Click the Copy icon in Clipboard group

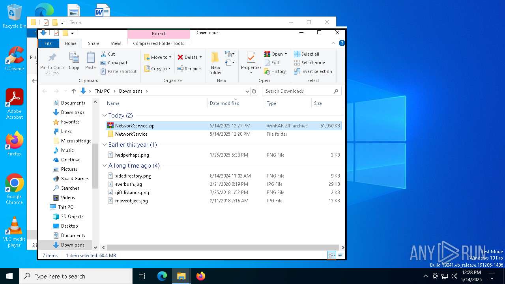[74, 61]
